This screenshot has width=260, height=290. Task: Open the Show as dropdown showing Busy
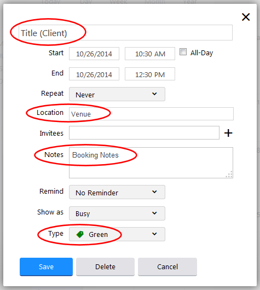point(117,213)
